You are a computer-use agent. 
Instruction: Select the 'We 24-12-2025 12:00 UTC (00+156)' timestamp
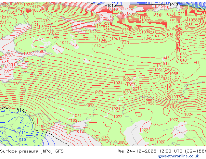[x=162, y=151]
